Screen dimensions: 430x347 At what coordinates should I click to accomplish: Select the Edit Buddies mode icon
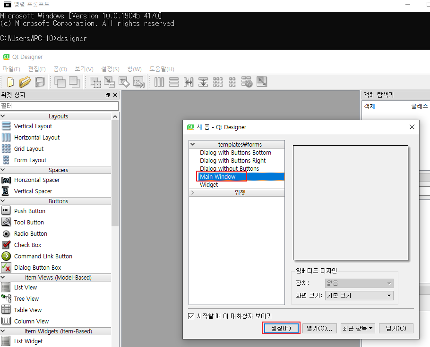click(x=124, y=82)
